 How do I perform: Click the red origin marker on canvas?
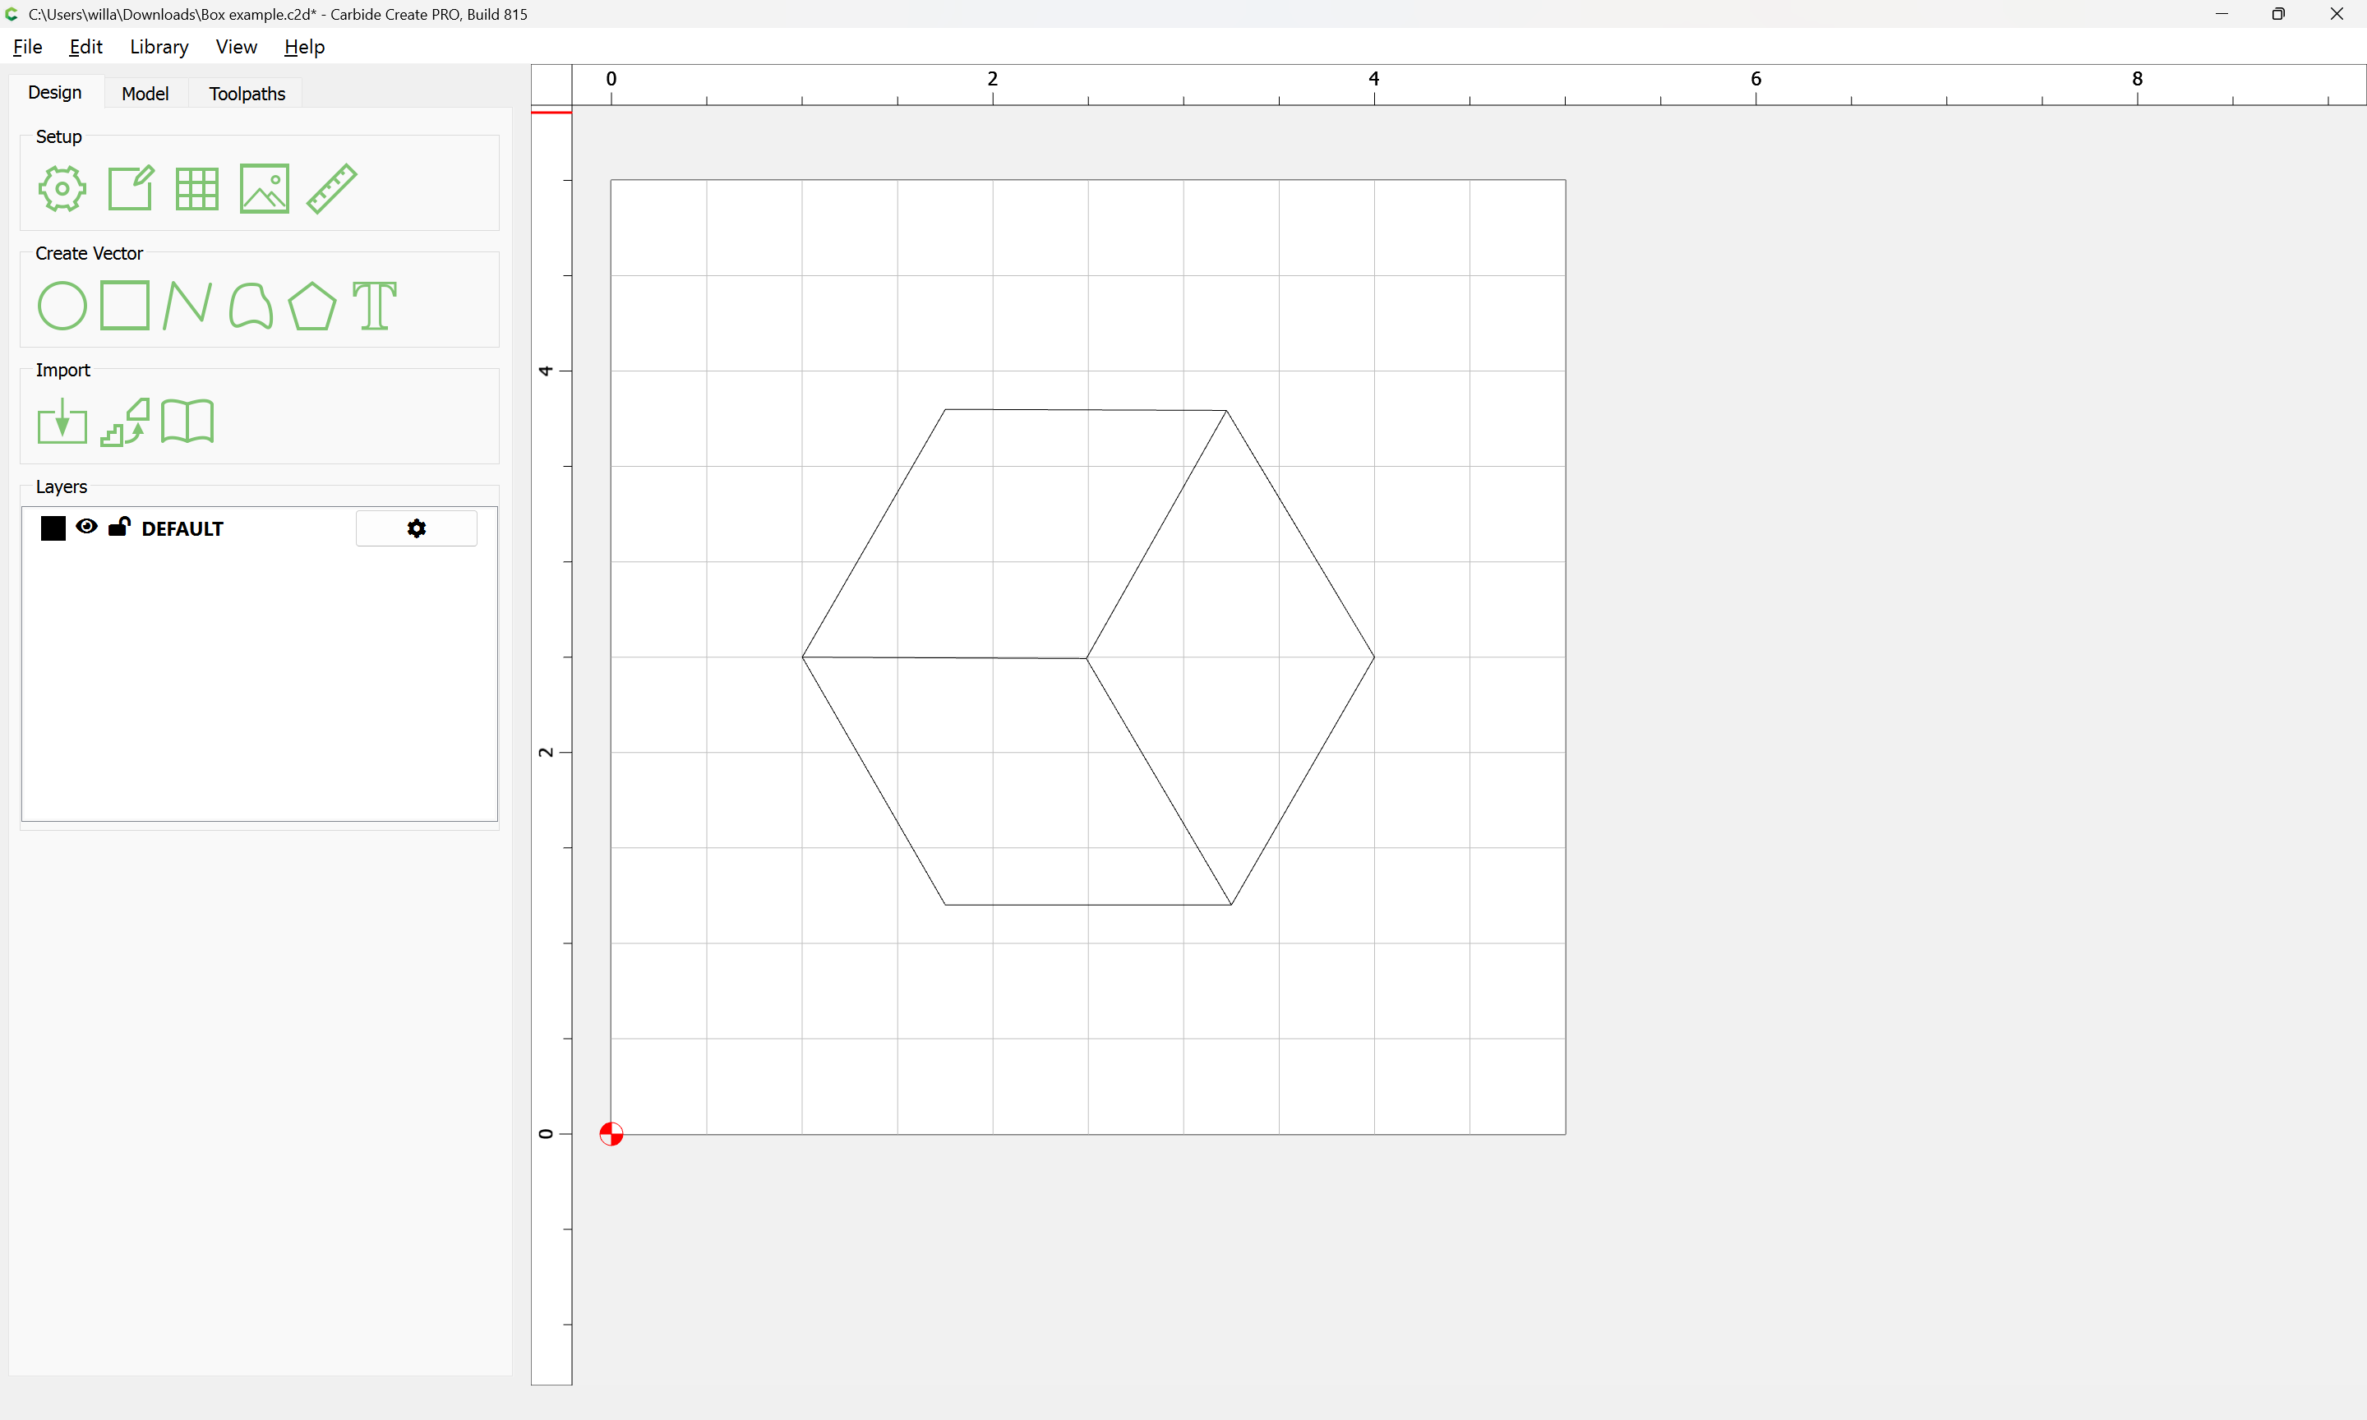pyautogui.click(x=611, y=1134)
